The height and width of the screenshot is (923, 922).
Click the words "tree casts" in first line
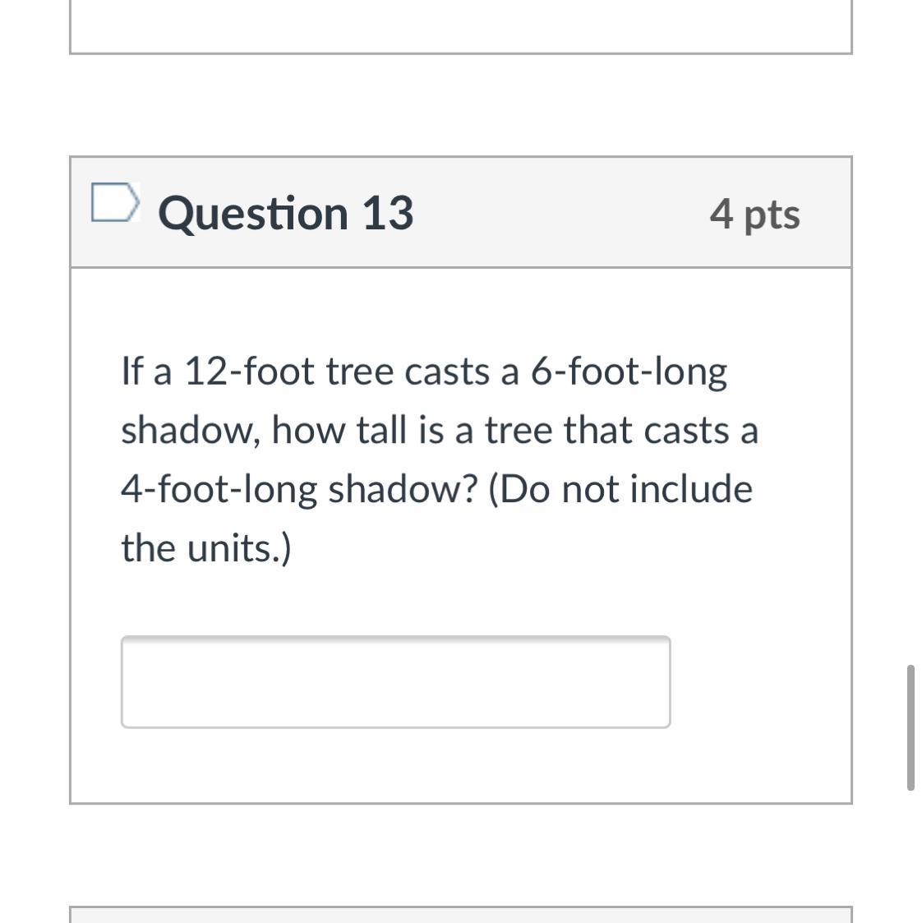coord(408,372)
